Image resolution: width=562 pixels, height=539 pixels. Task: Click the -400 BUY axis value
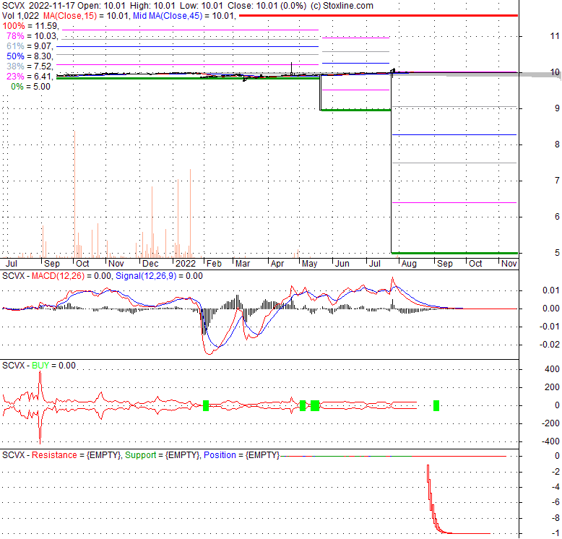click(x=550, y=441)
